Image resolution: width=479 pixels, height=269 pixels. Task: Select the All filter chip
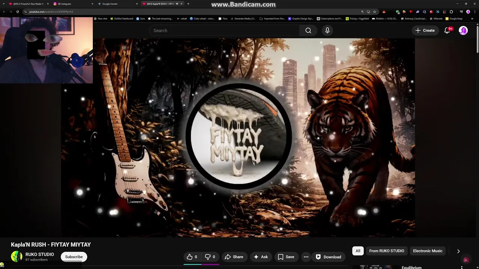[358, 251]
